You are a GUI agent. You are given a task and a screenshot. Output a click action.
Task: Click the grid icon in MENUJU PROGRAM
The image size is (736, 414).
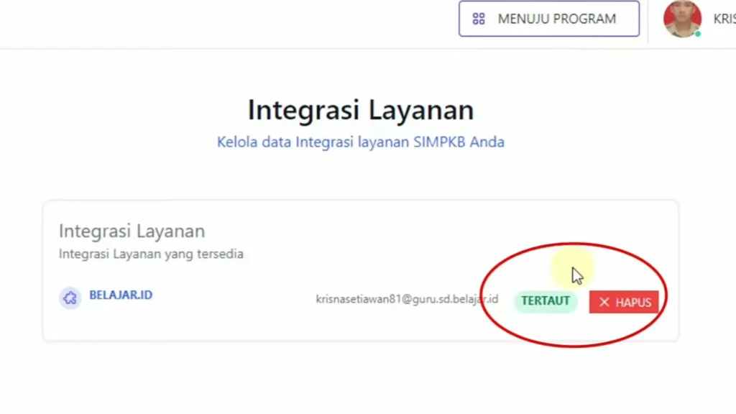478,19
